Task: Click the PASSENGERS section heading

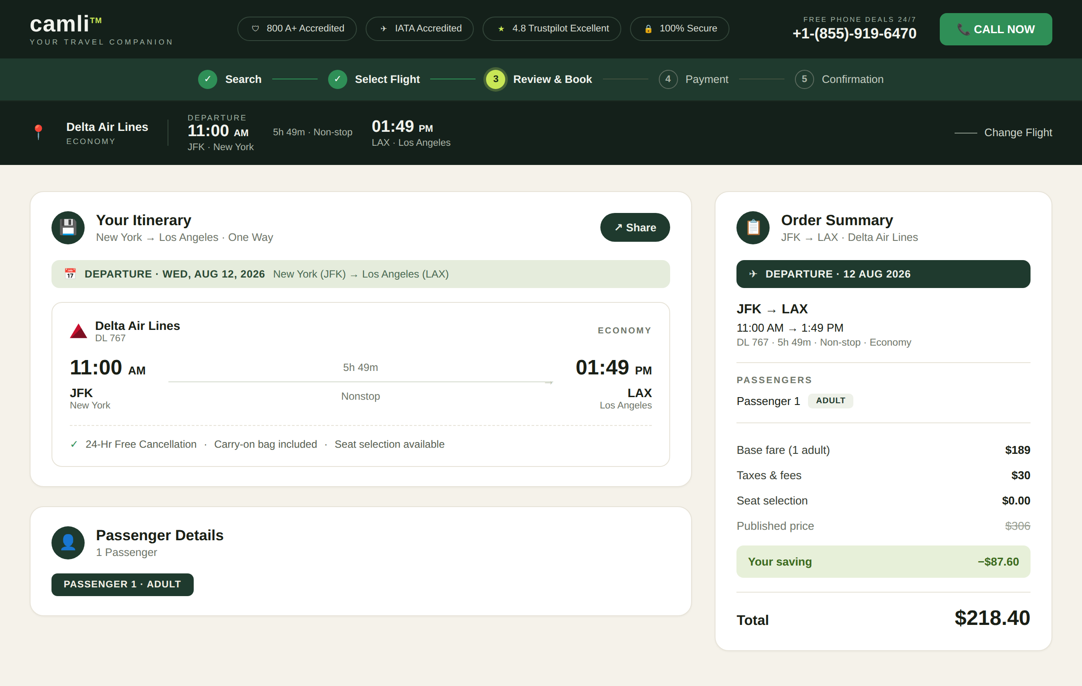Action: 774,380
